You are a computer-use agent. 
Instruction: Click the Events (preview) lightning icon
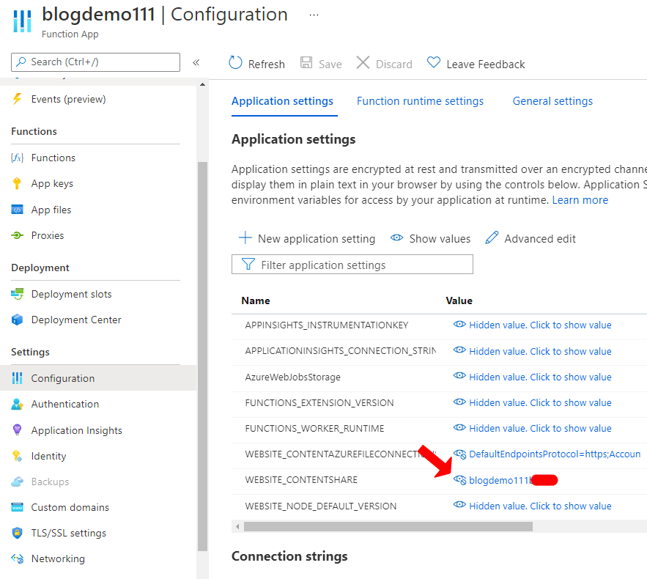click(17, 99)
